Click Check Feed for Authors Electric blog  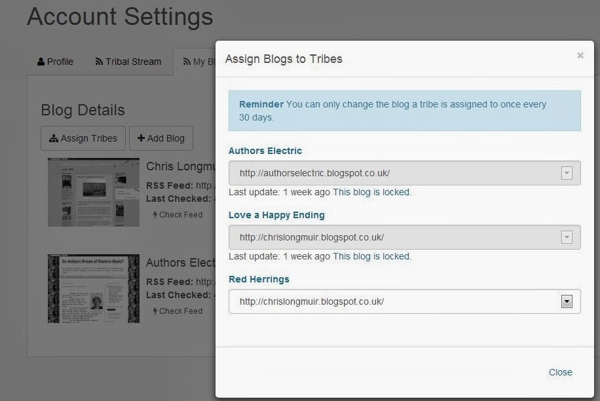click(x=178, y=311)
